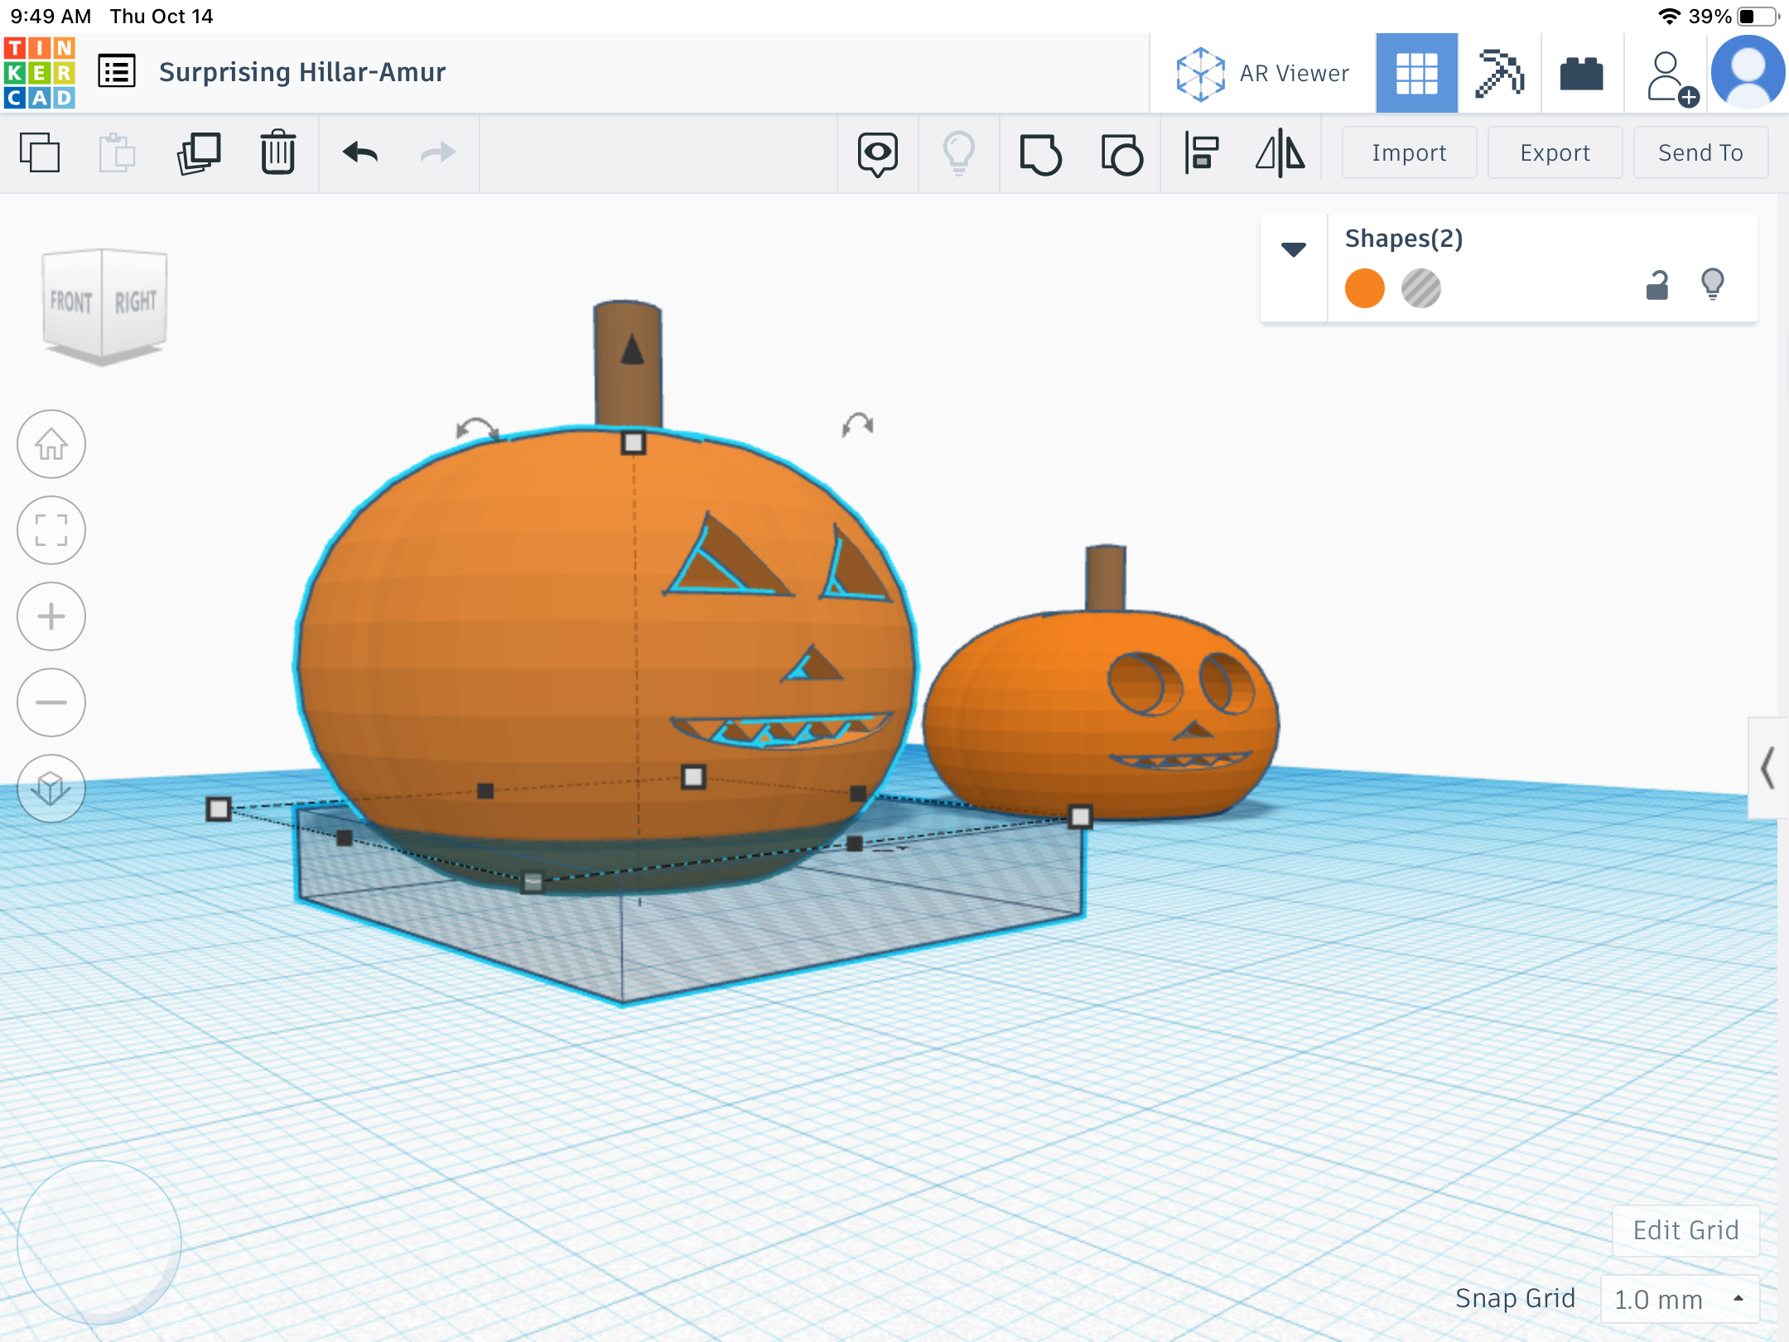Image resolution: width=1789 pixels, height=1342 pixels.
Task: Toggle the lock editing icon in the Shapes panel
Action: tap(1656, 286)
